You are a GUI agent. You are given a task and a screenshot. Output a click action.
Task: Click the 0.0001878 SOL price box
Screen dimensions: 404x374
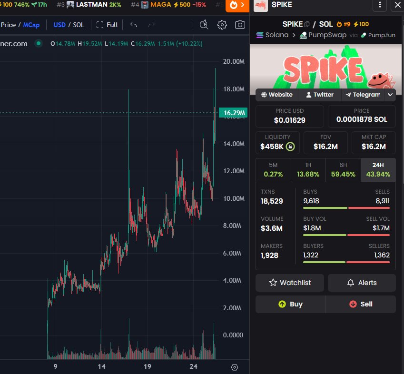pos(362,116)
